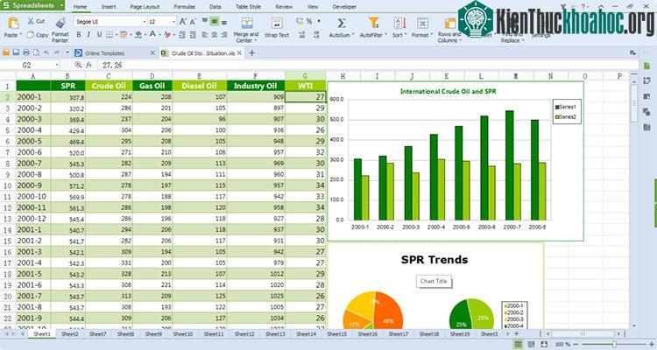Switch to Normal view in status bar
657x350 pixels.
tap(519, 344)
